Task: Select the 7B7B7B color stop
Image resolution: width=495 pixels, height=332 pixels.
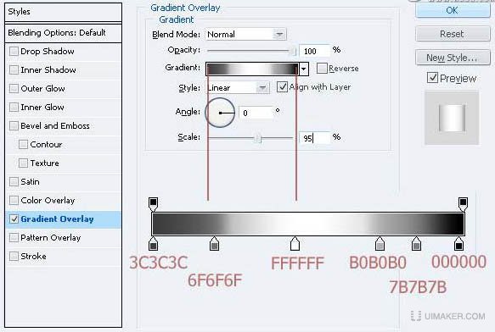Action: coord(416,244)
